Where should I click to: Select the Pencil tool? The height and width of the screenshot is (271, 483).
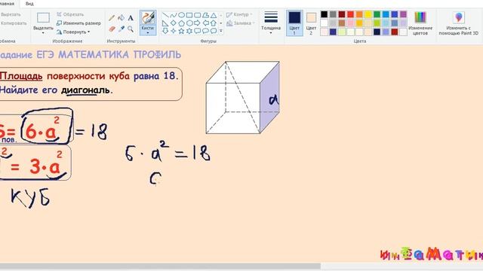[x=112, y=18]
